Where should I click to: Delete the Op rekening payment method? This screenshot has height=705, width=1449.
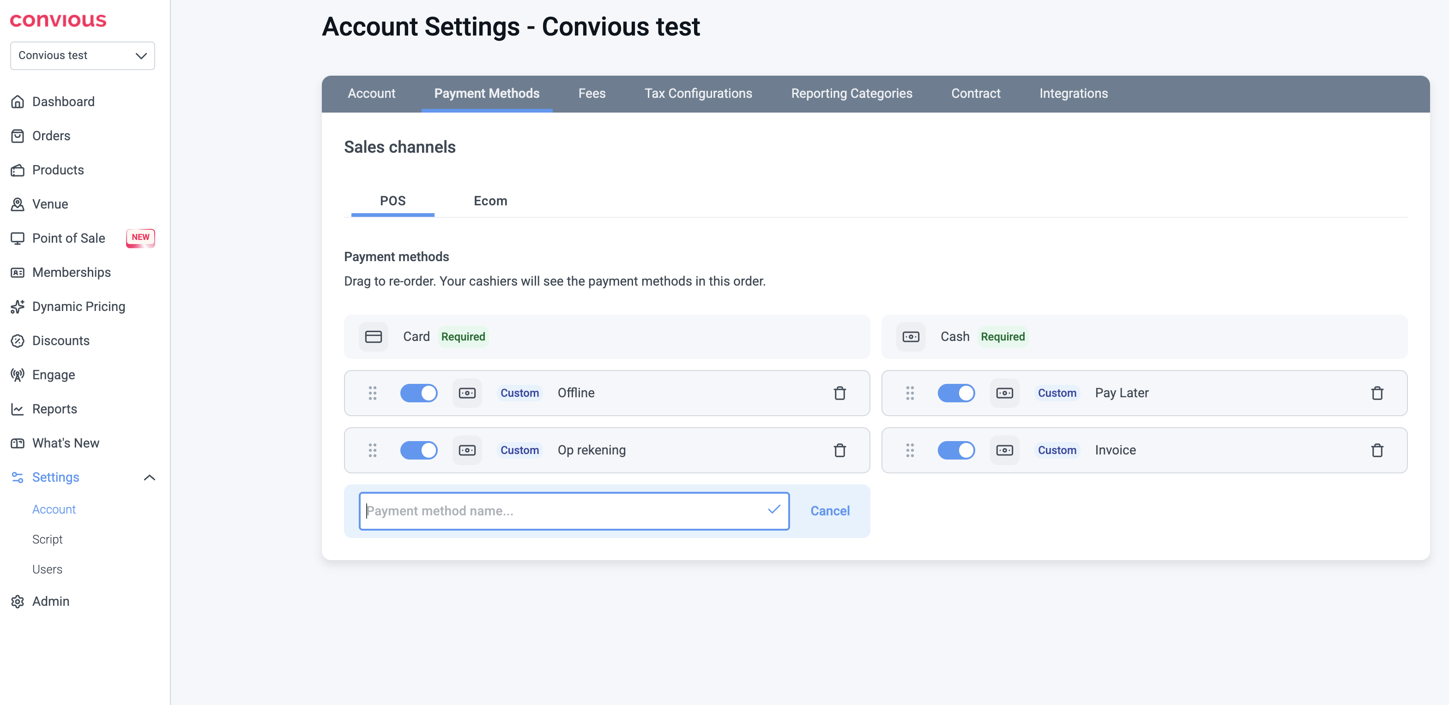(839, 450)
